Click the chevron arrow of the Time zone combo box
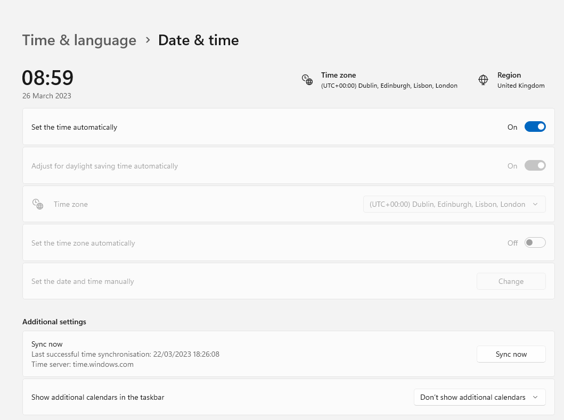This screenshot has width=564, height=420. [535, 204]
